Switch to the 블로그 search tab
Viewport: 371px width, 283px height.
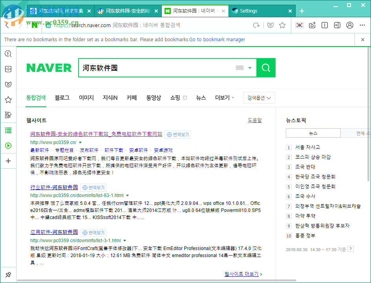click(x=62, y=98)
